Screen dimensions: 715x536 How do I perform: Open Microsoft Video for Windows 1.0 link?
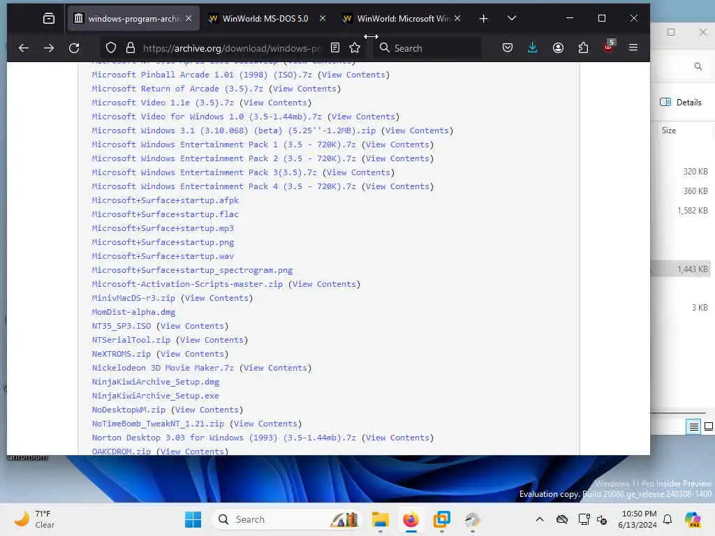(207, 117)
